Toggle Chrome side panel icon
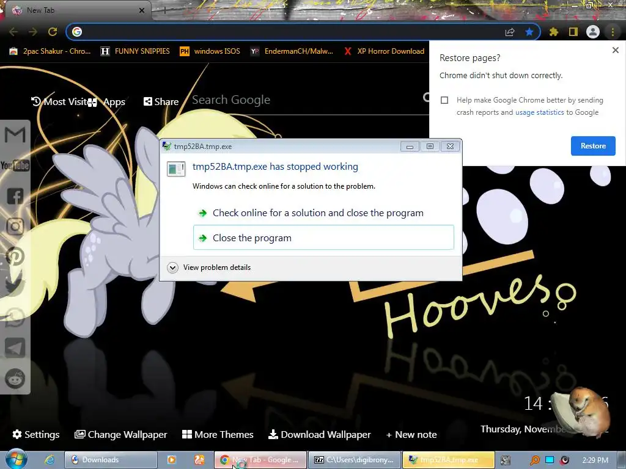The width and height of the screenshot is (626, 469). [x=573, y=32]
